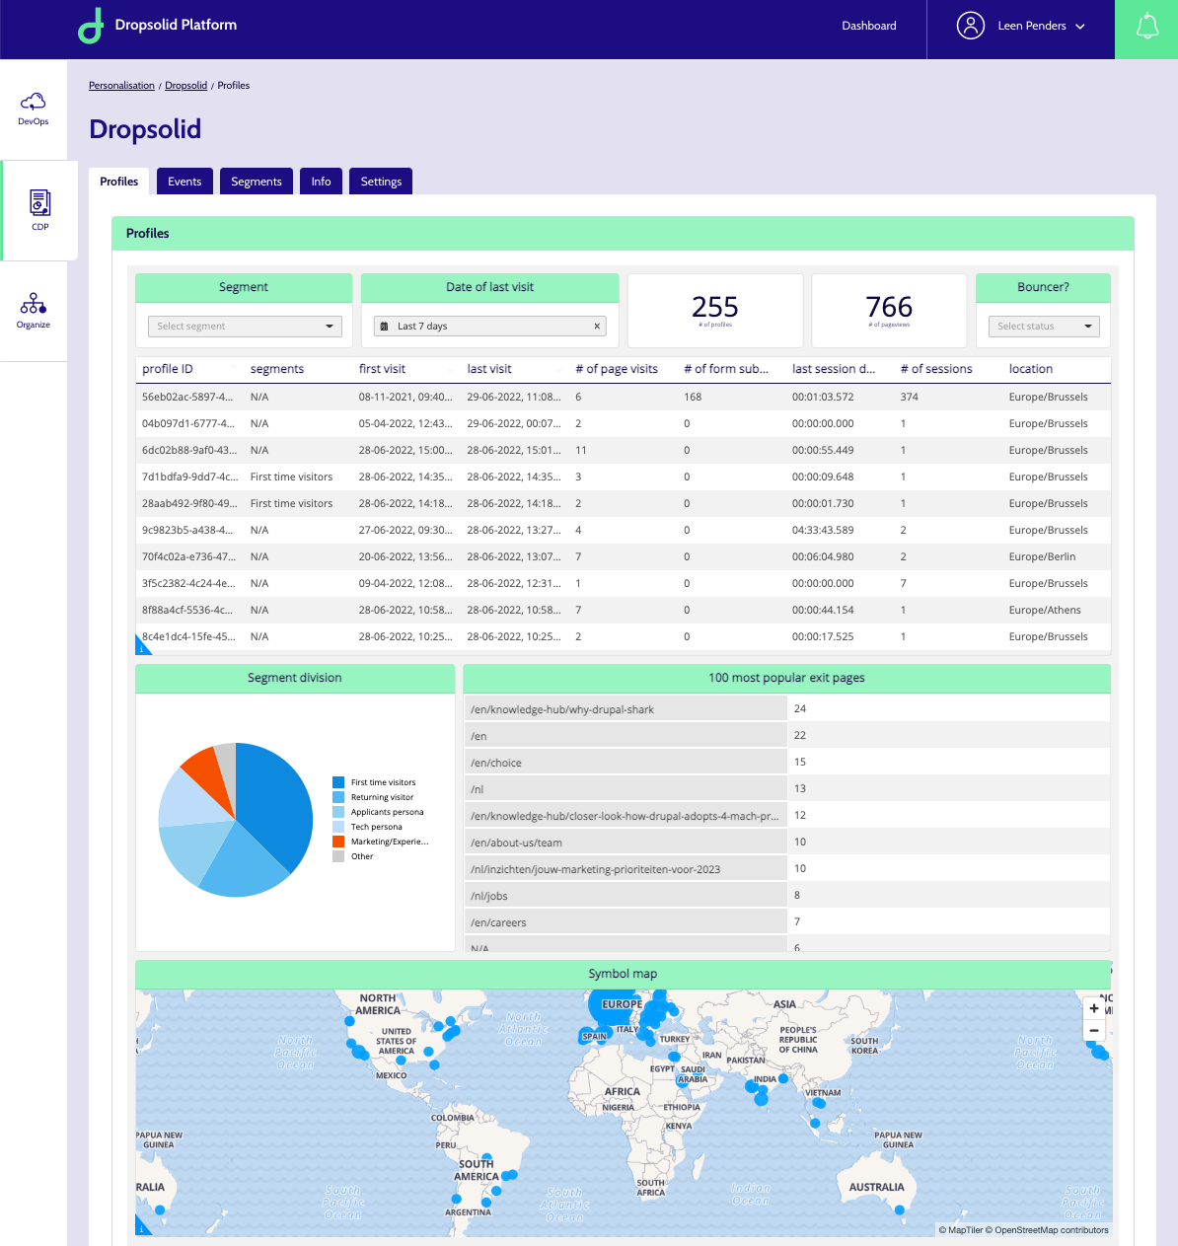Viewport: 1178px width, 1246px height.
Task: Click the calendar icon in date filter
Action: click(385, 327)
